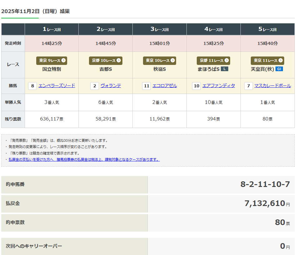Image resolution: width=297 pixels, height=255 pixels.
Task: Open the エンペラーズソード horse link
Action: coord(57,86)
